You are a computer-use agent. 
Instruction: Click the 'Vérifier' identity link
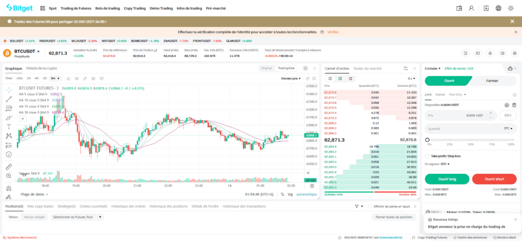333,32
